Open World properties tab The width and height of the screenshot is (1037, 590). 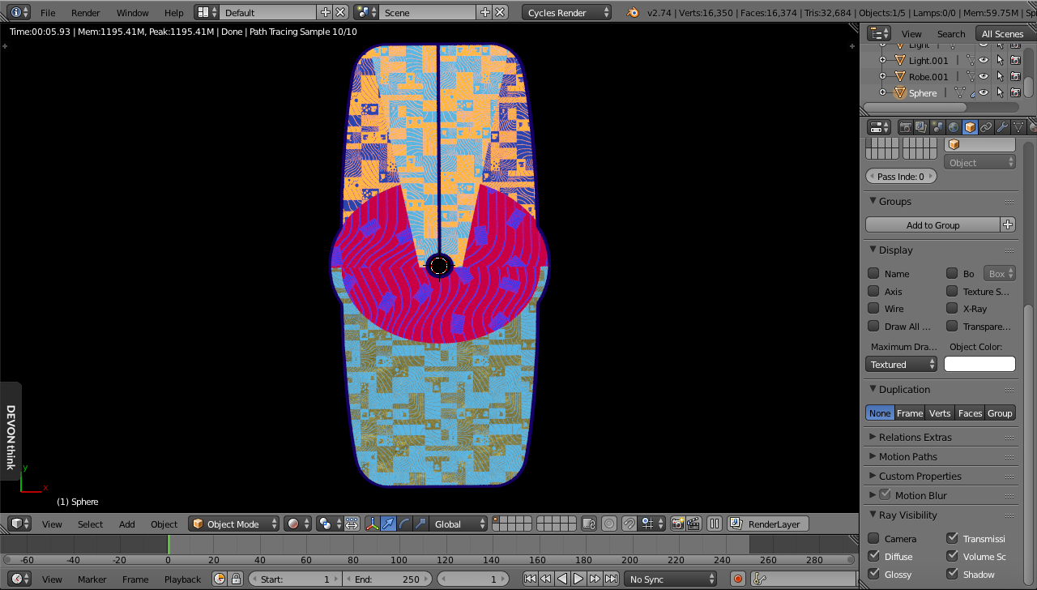pos(954,127)
